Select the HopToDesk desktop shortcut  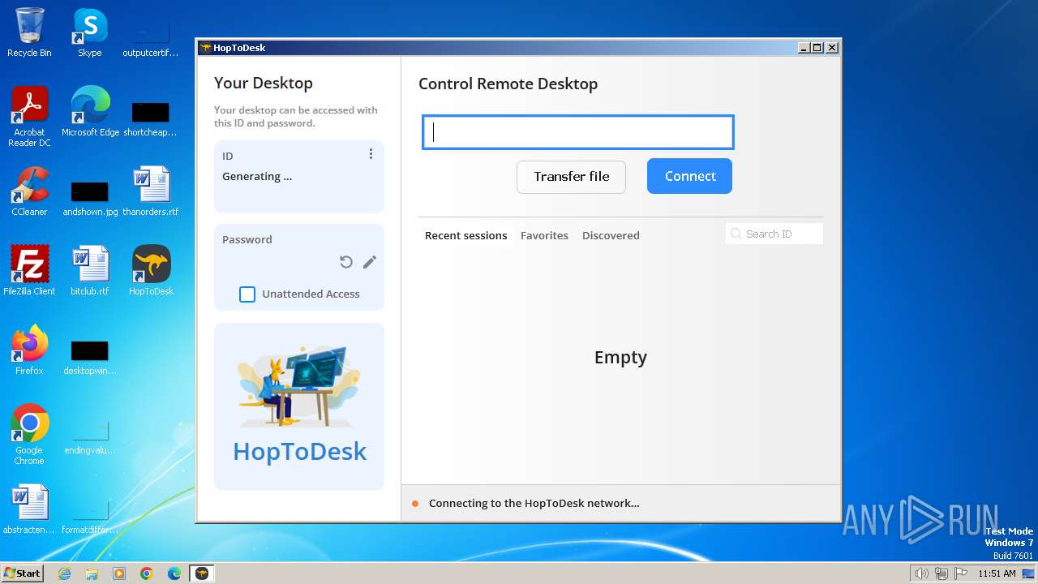click(151, 271)
